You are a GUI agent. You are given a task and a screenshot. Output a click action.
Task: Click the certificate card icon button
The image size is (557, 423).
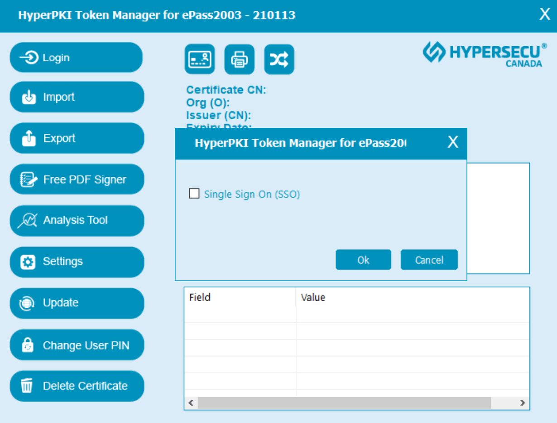pyautogui.click(x=200, y=59)
